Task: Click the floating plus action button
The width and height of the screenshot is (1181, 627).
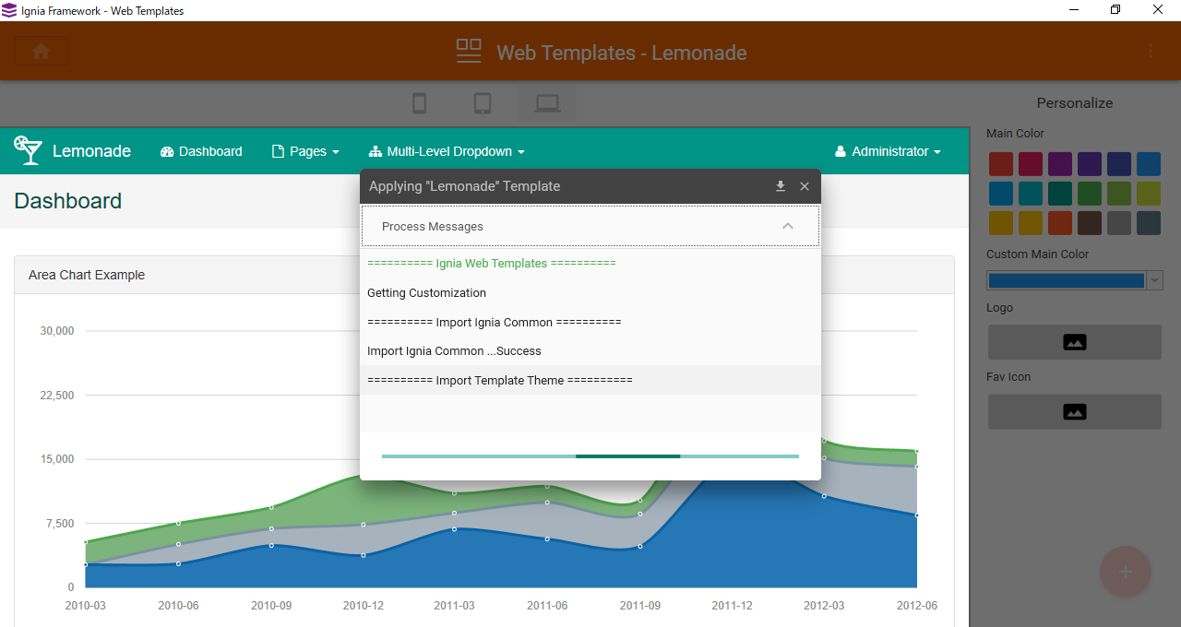Action: point(1126,572)
